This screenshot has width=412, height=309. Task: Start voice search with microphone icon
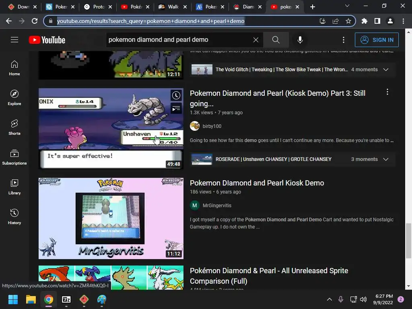pos(300,40)
